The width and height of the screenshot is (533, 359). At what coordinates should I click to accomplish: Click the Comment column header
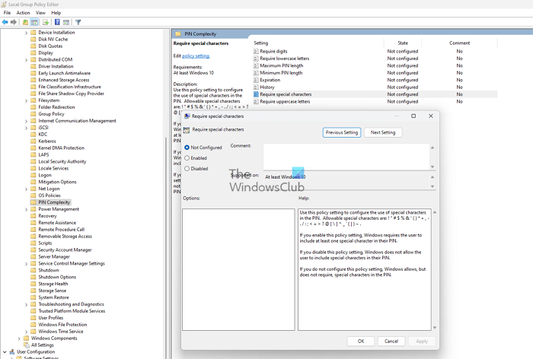[x=460, y=43]
